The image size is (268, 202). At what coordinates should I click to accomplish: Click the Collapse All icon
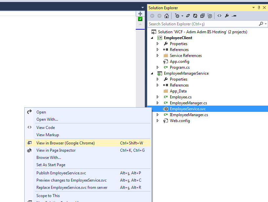[x=202, y=16]
